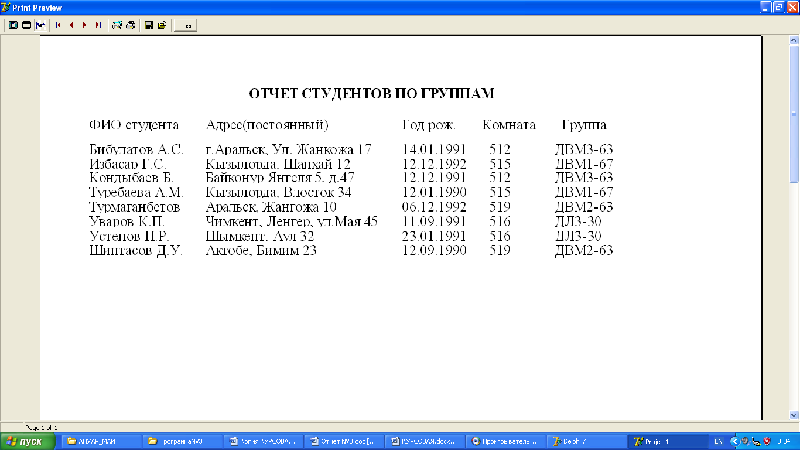The image size is (800, 450).
Task: Click the address Байконур Янгеля 5, д.47
Action: pos(280,178)
